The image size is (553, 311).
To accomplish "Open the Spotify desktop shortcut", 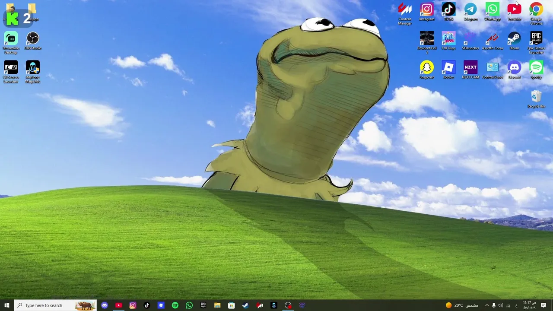I will (x=536, y=70).
